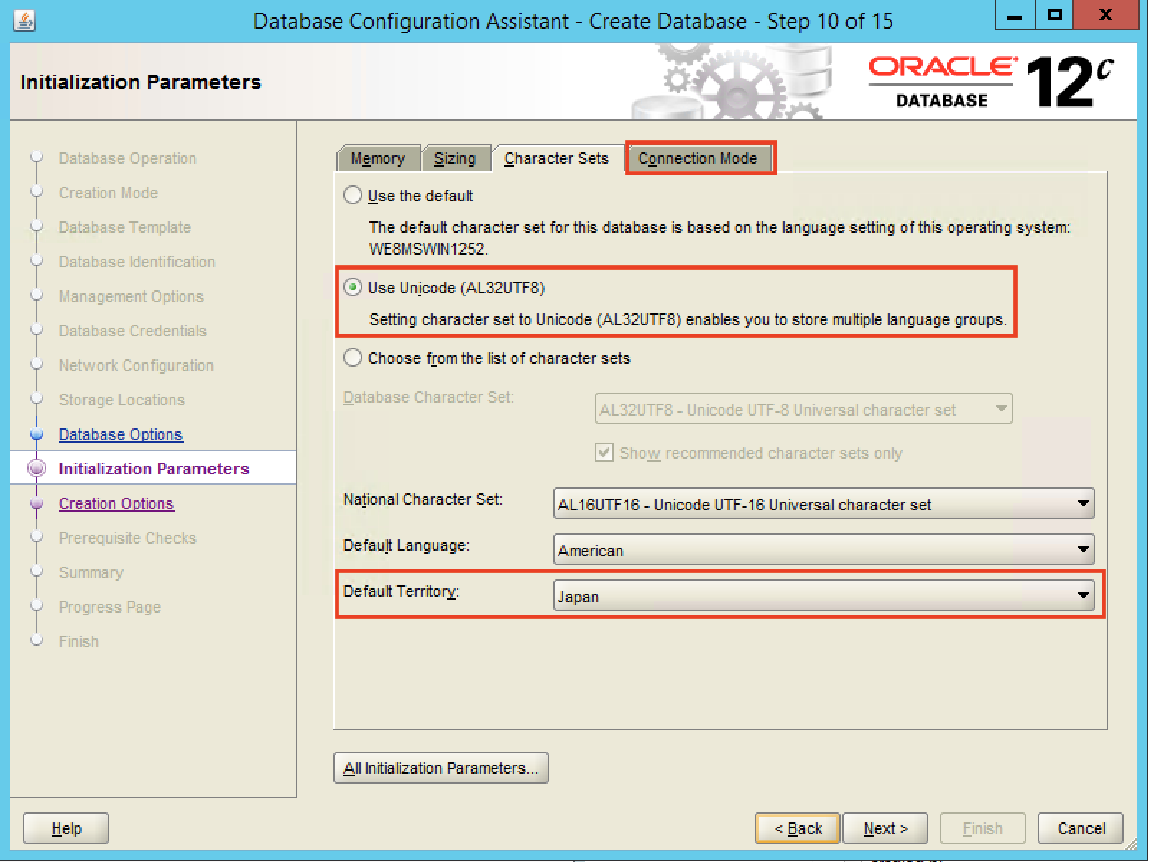
Task: Click the Storage Locations step
Action: click(x=121, y=400)
